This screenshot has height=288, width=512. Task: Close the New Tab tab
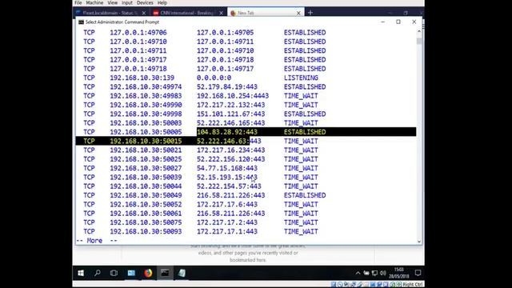pos(298,13)
